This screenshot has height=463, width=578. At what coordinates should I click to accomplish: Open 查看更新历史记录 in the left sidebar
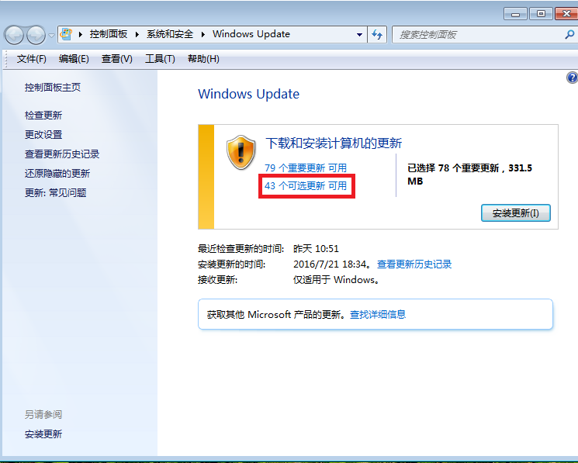click(62, 154)
